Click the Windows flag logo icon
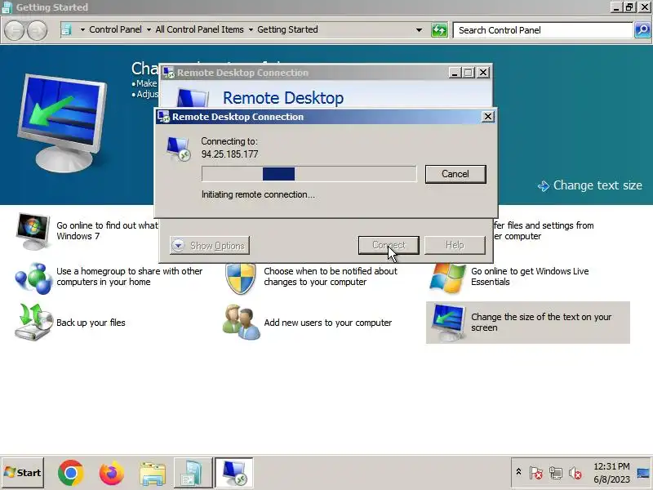The height and width of the screenshot is (490, 653). click(x=447, y=278)
